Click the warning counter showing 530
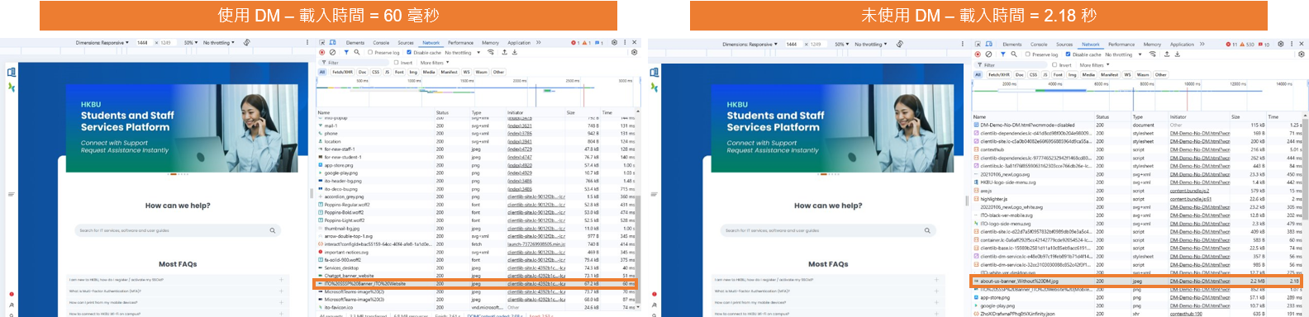Image resolution: width=1309 pixels, height=317 pixels. click(x=1247, y=45)
